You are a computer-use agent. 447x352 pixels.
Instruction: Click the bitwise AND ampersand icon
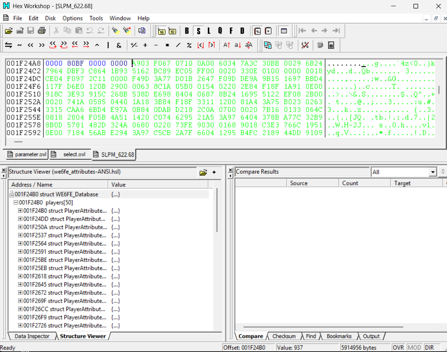[x=119, y=45]
